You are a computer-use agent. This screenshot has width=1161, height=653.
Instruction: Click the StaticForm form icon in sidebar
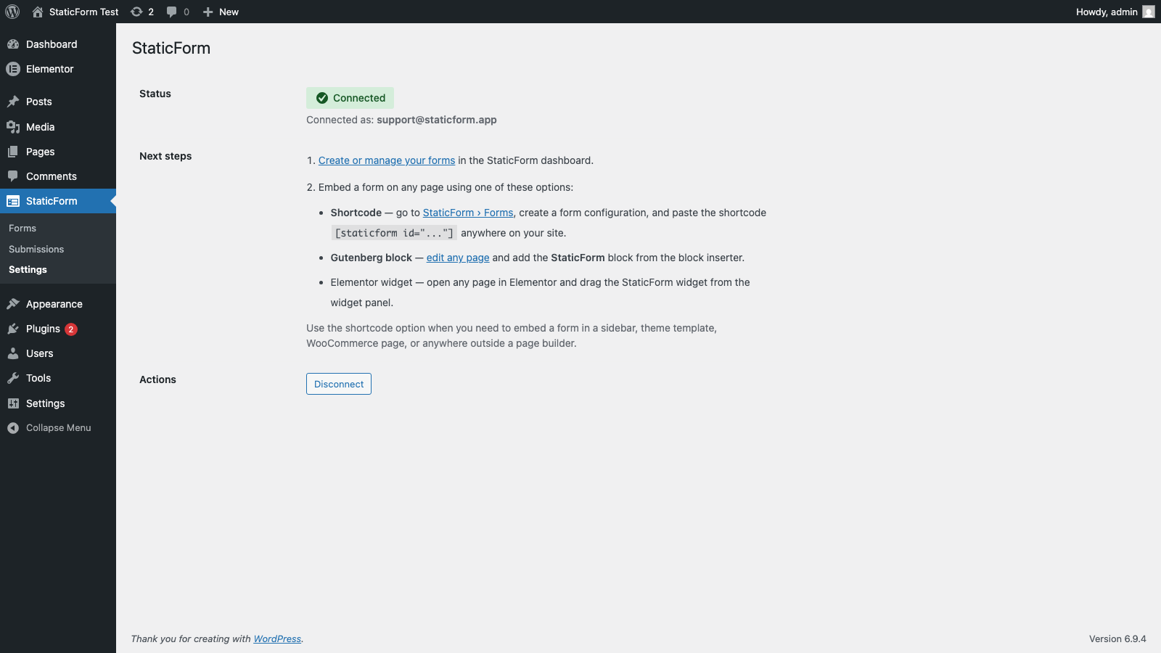coord(13,201)
